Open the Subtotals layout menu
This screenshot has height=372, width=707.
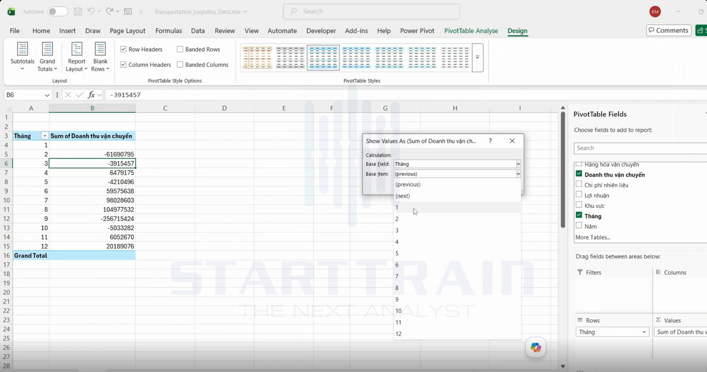pos(22,57)
